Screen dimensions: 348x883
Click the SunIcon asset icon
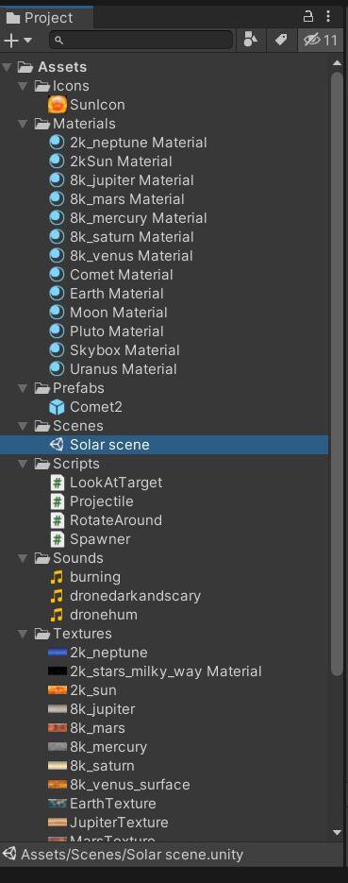[x=58, y=105]
